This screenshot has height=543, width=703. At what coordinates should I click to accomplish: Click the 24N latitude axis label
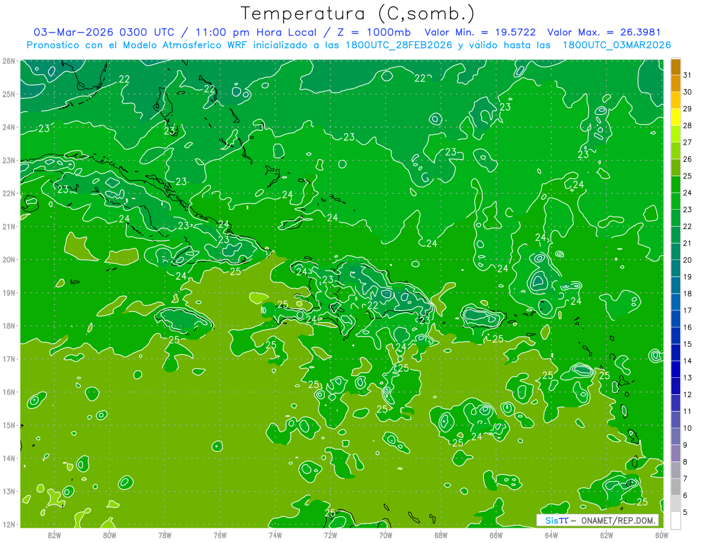[8, 127]
